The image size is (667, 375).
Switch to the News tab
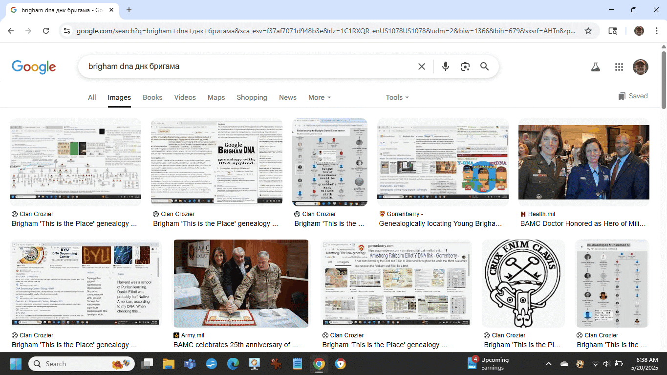(x=288, y=97)
